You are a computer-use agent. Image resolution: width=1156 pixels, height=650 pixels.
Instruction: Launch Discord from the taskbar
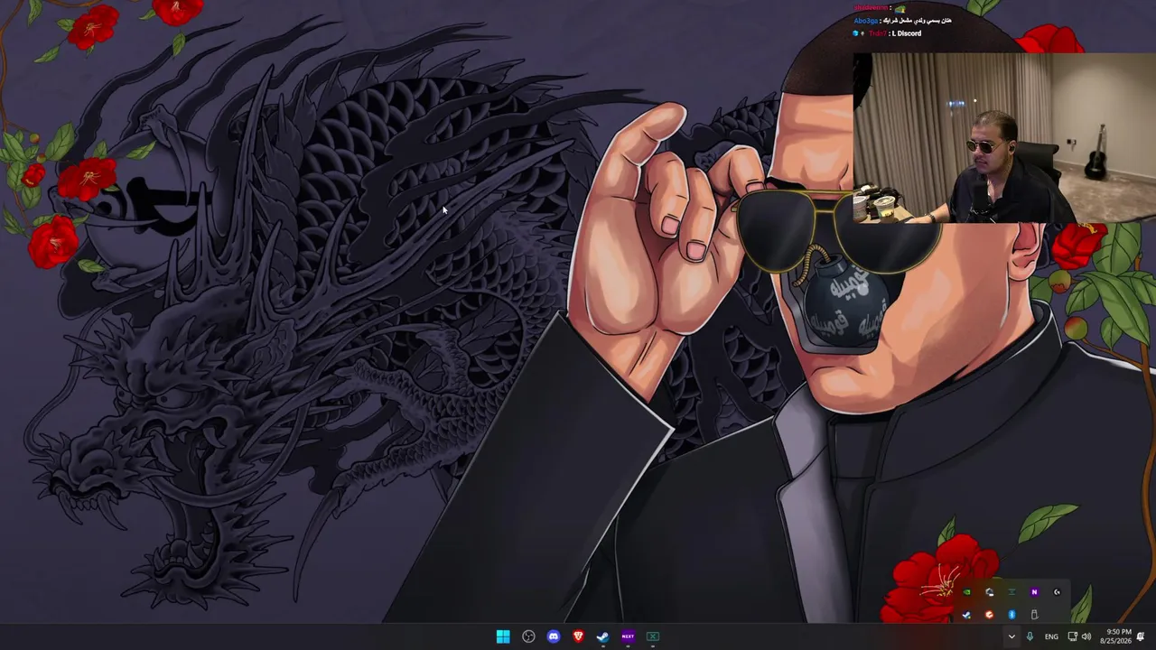tap(554, 636)
